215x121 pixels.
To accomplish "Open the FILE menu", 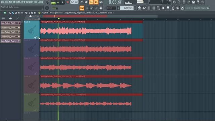I will (x=3, y=2).
